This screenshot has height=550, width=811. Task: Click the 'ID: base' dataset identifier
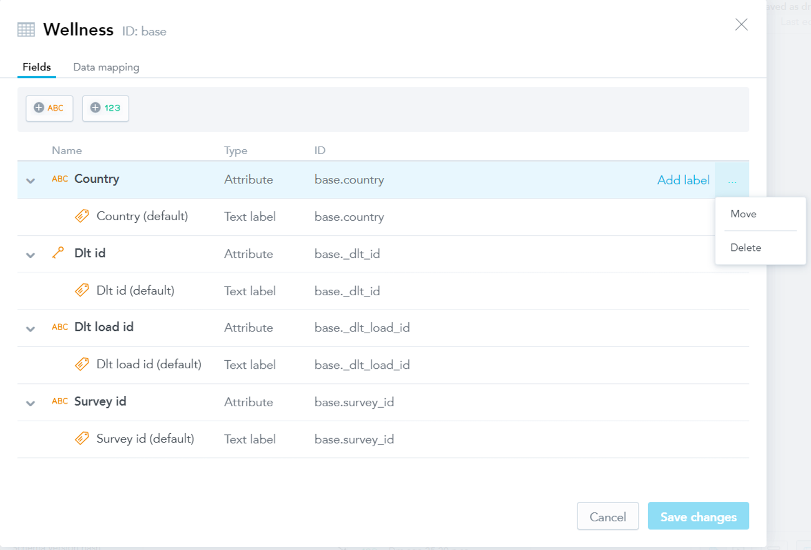click(x=144, y=32)
